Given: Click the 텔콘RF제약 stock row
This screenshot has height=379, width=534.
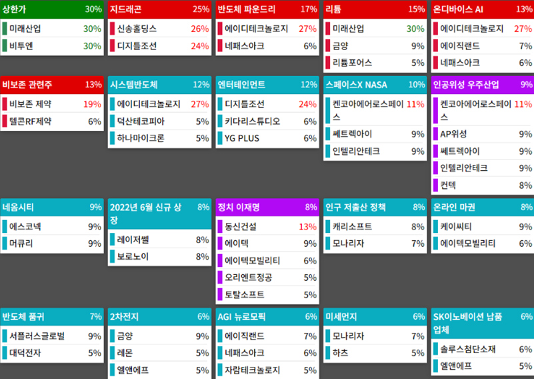Looking at the screenshot, I should (52, 121).
